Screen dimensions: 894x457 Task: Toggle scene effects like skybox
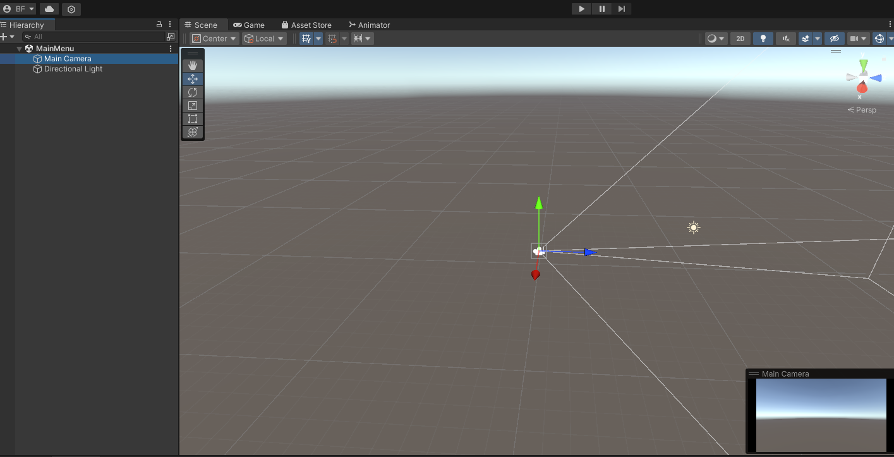click(x=806, y=39)
